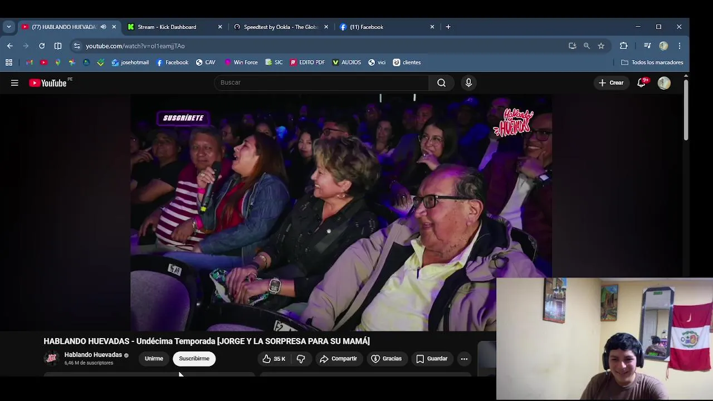713x401 pixels.
Task: Open the vici bookmark
Action: 377,62
